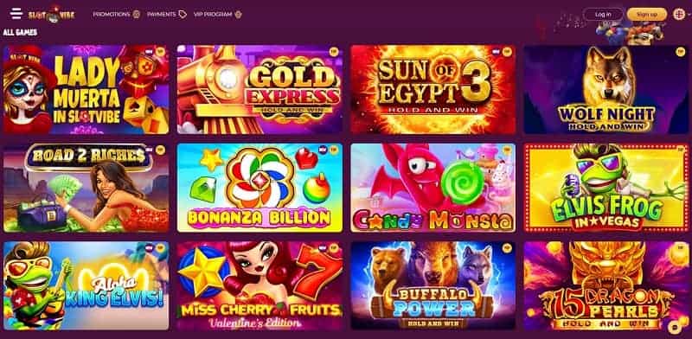Click the NEW badge on Sun of Egypt 3
692x339 pixels.
click(x=497, y=52)
